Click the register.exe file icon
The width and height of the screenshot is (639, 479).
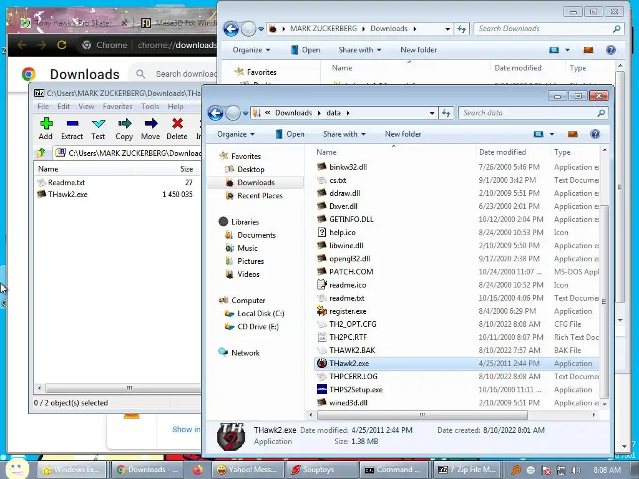pos(321,311)
